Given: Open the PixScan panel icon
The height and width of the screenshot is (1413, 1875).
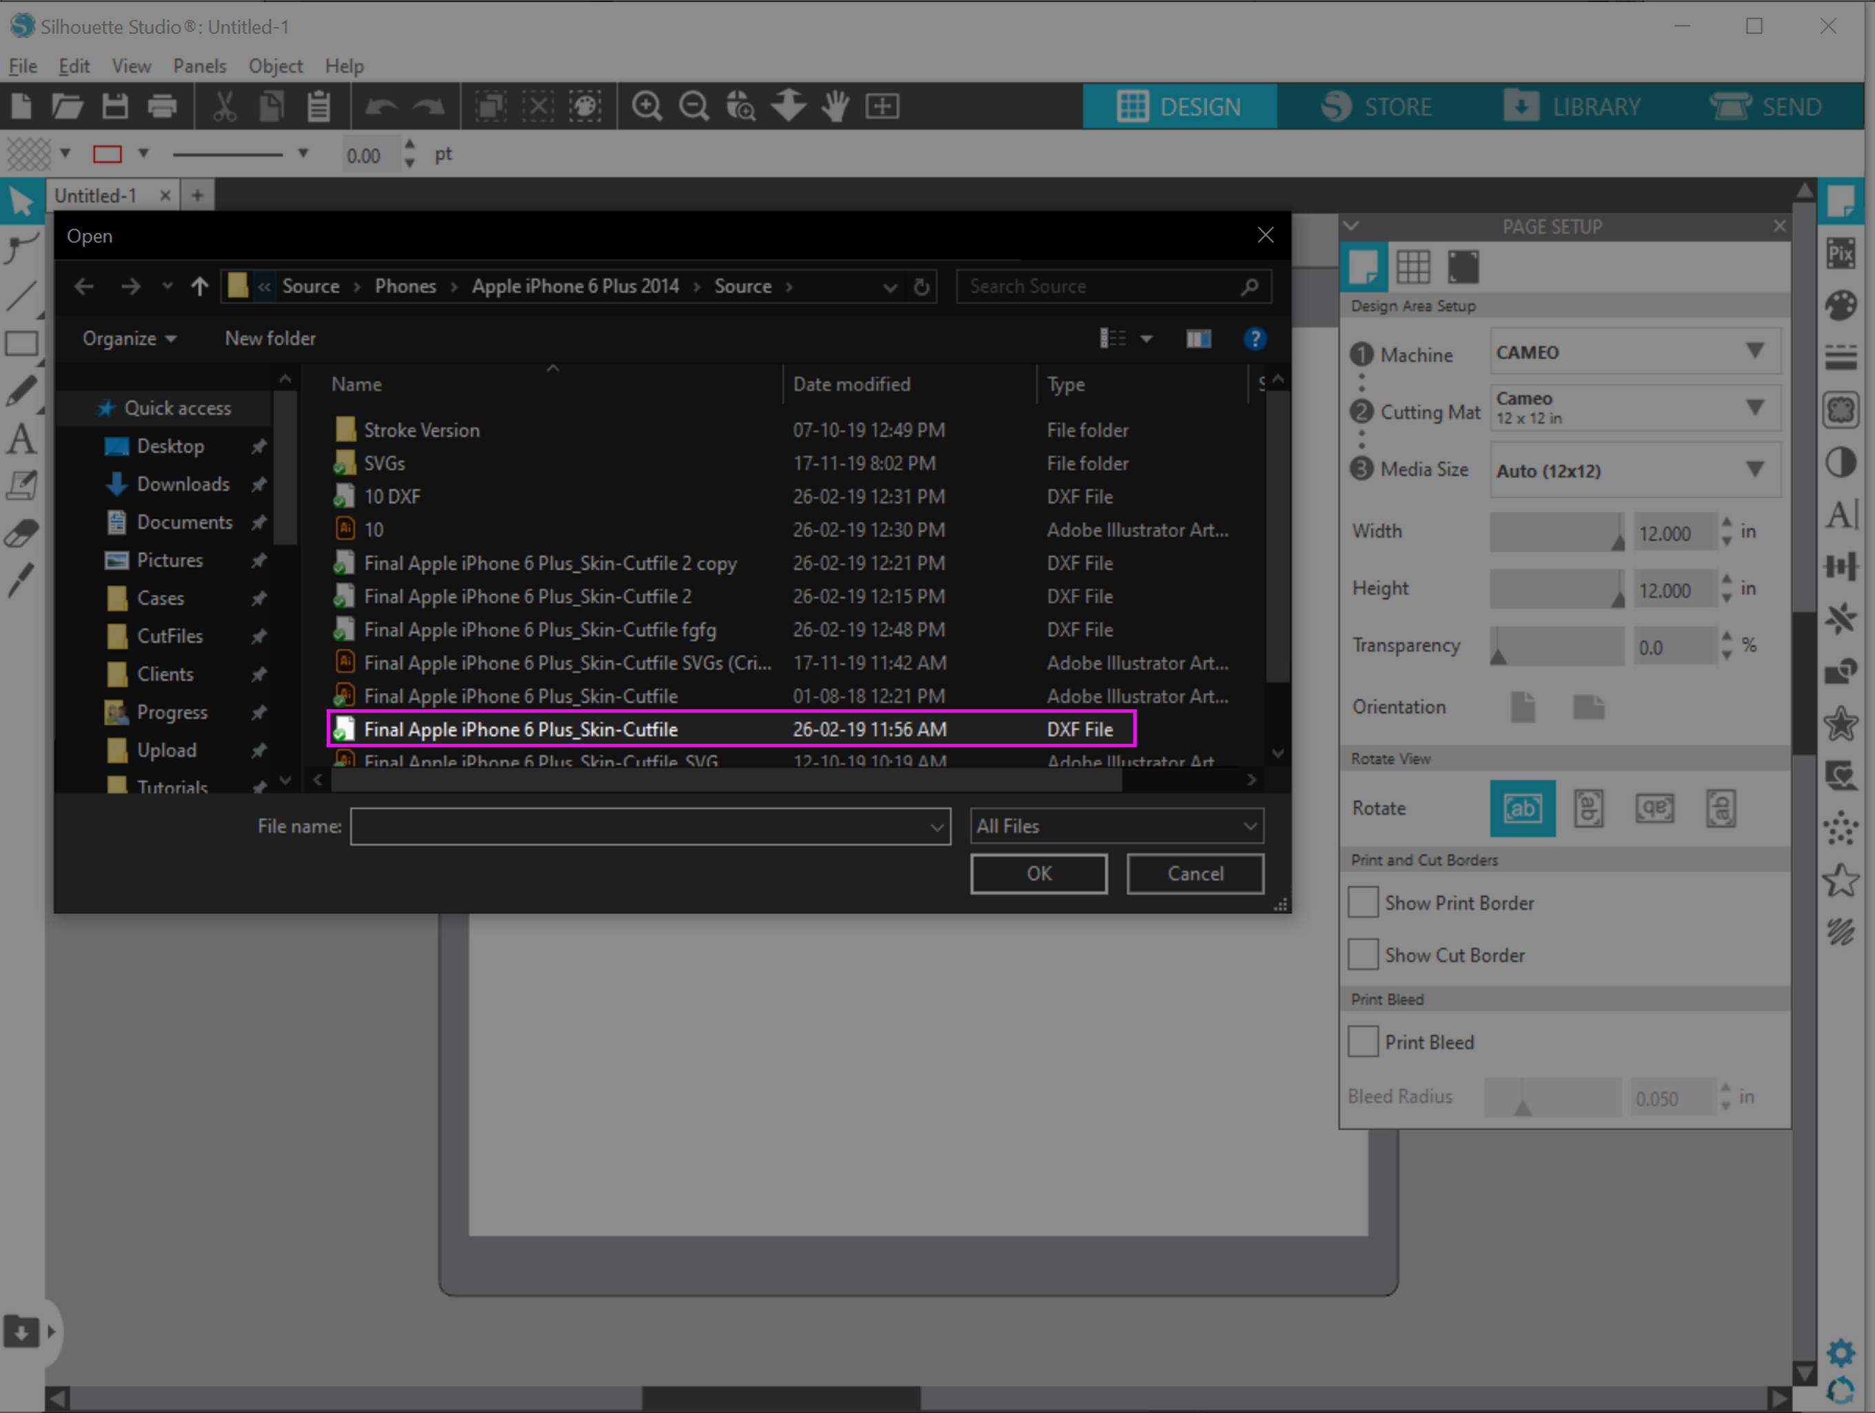Looking at the screenshot, I should point(1841,254).
